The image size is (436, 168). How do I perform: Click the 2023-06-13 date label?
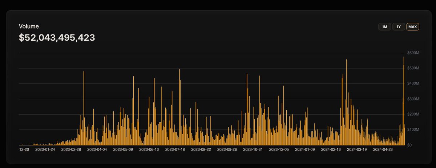(x=149, y=149)
